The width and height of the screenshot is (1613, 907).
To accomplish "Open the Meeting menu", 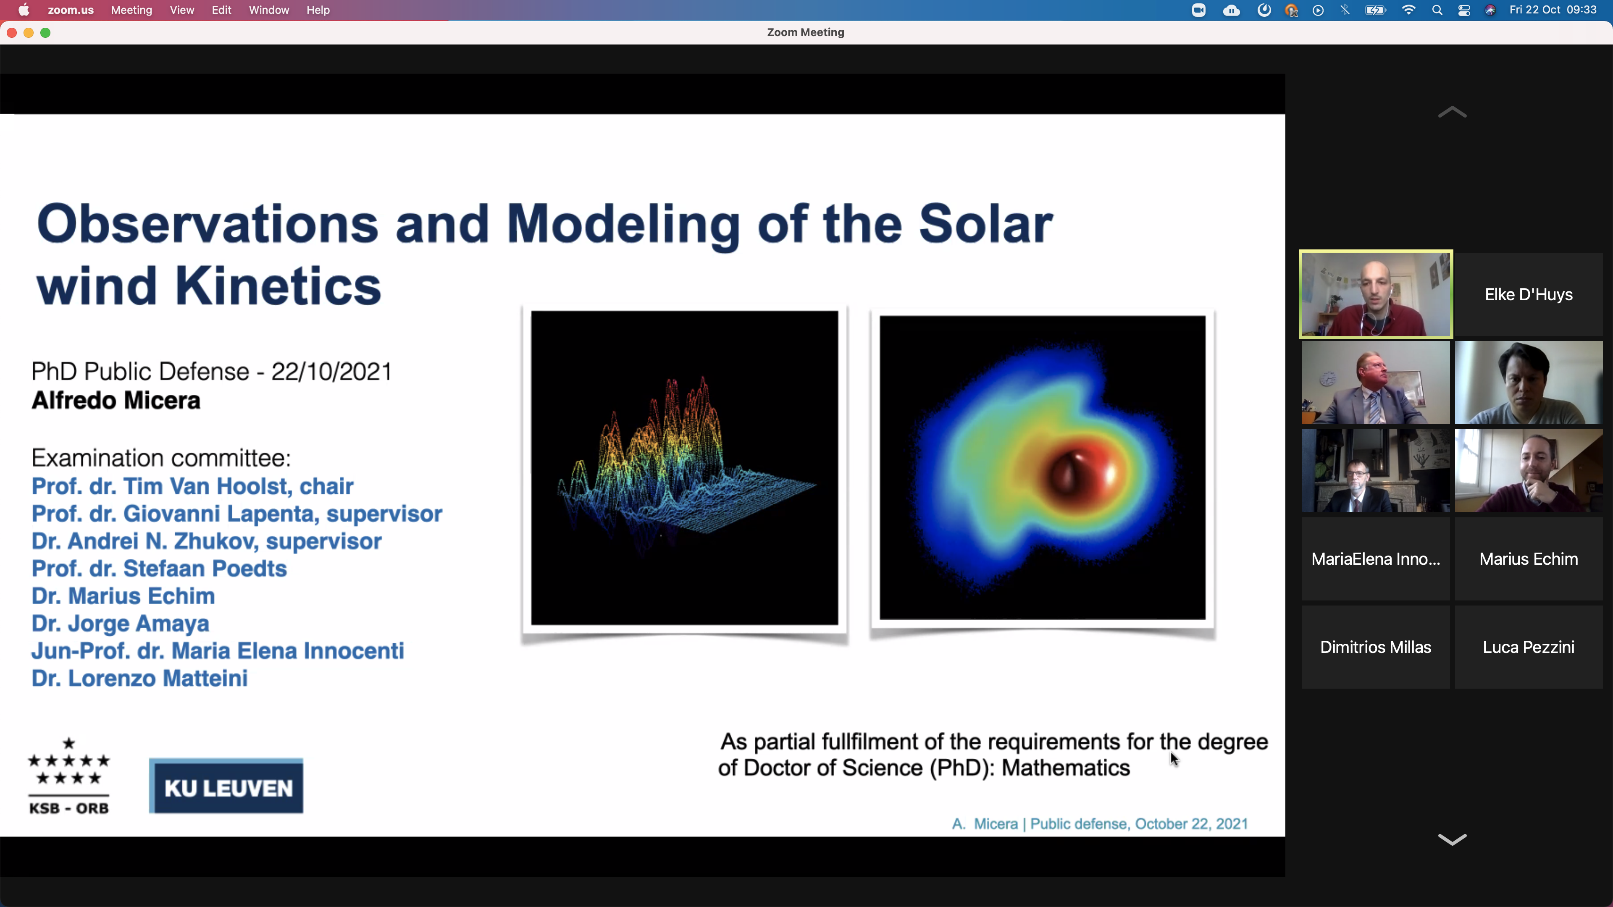I will click(131, 10).
